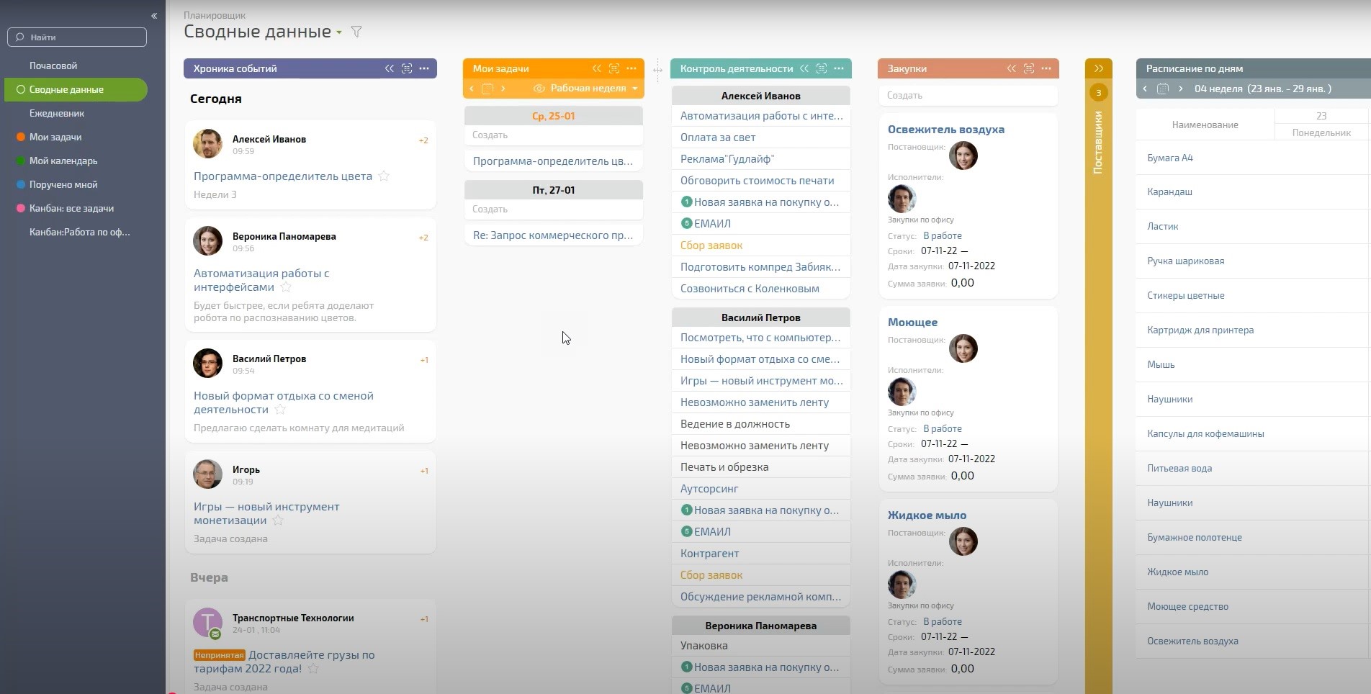Expand the collapsed Поставщики column

1099,68
